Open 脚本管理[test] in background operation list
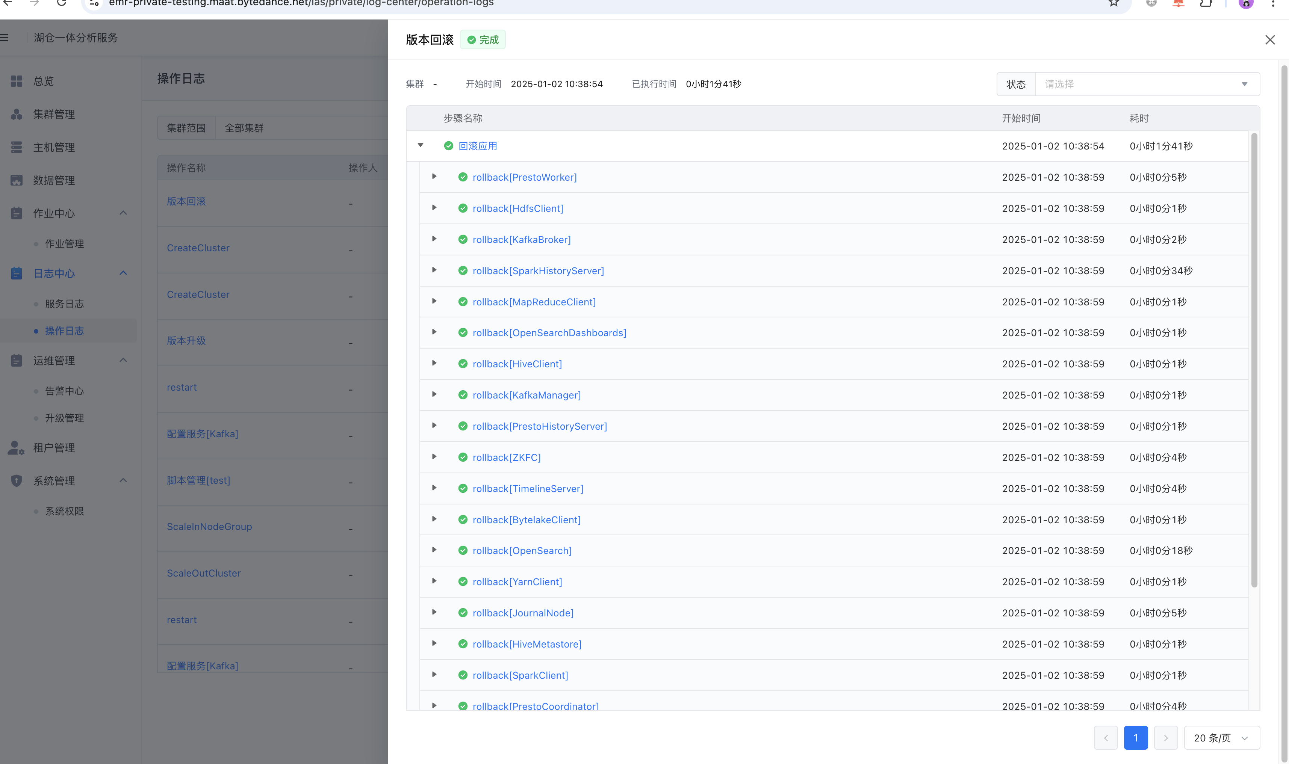This screenshot has height=764, width=1289. tap(198, 480)
